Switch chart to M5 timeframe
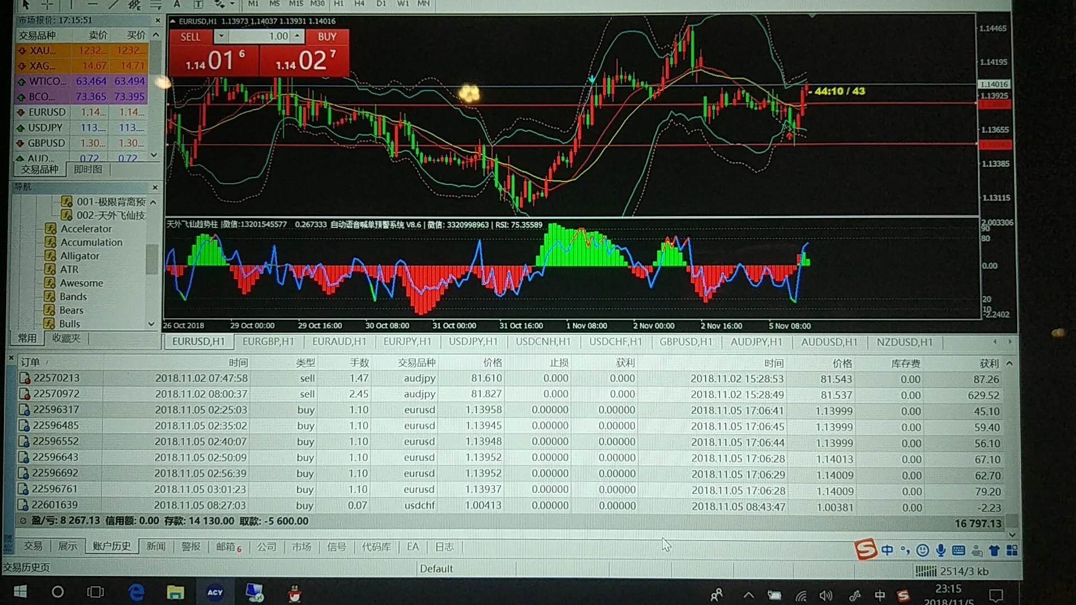The height and width of the screenshot is (605, 1076). [x=274, y=4]
